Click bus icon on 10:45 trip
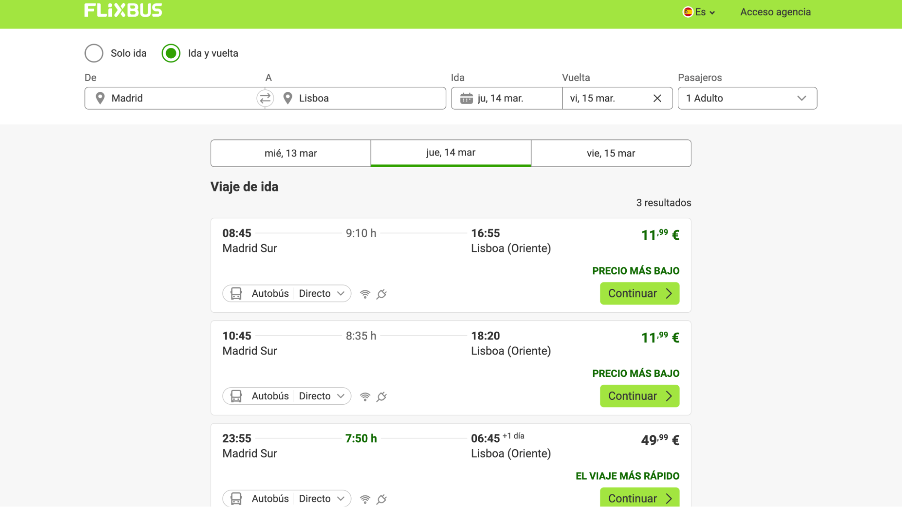Screen dimensions: 902x507 pyautogui.click(x=236, y=396)
